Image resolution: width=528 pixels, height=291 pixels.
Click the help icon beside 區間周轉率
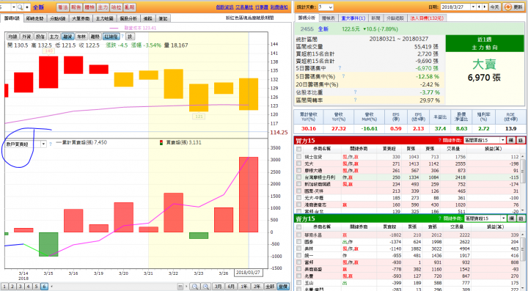pos(355,100)
